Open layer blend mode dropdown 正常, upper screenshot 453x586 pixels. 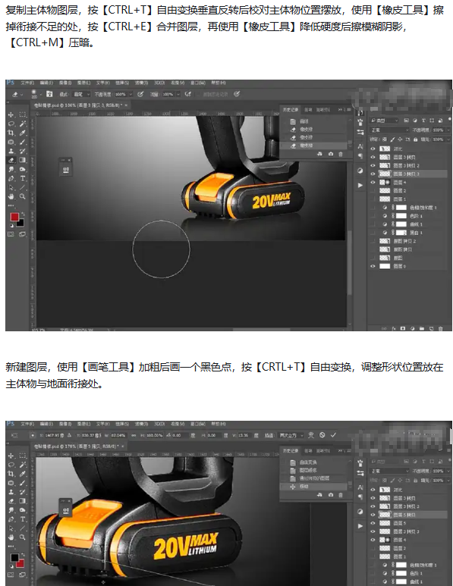(389, 130)
